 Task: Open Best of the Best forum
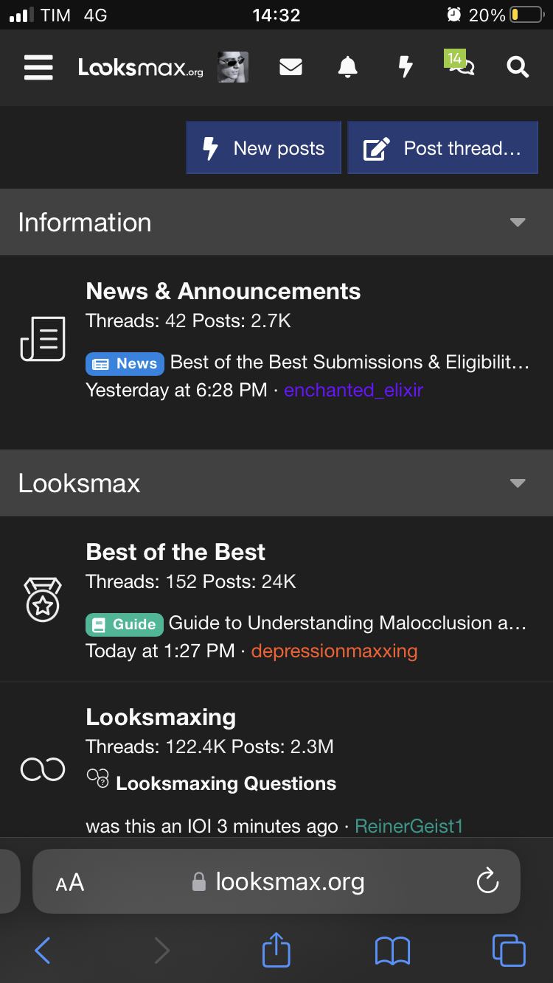tap(175, 552)
